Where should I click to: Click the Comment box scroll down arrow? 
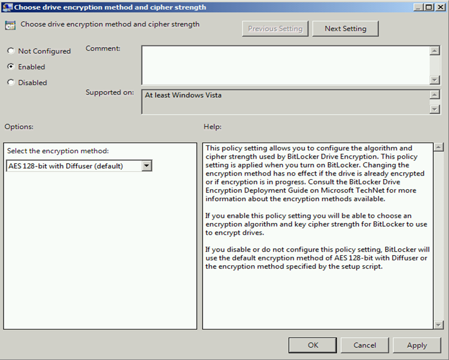435,80
